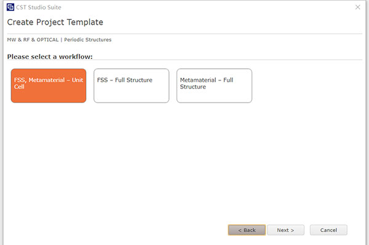This screenshot has height=245, width=369.
Task: Click the word 'Cell' in orange tile
Action: [19, 87]
